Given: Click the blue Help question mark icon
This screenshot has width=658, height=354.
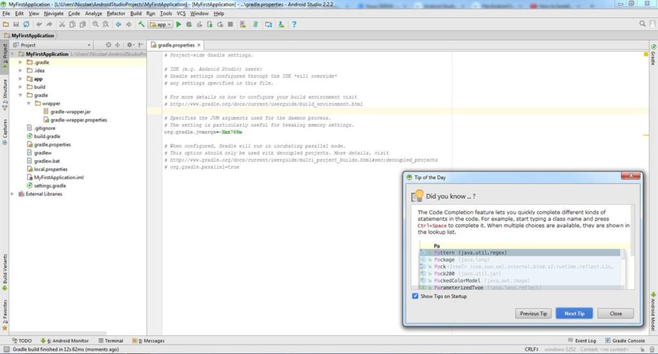Looking at the screenshot, I should click(x=294, y=24).
